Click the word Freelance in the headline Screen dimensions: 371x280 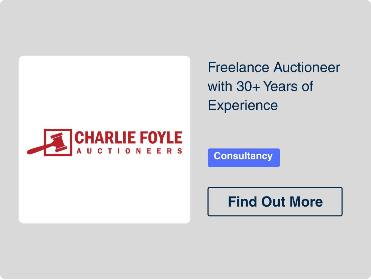tap(238, 68)
